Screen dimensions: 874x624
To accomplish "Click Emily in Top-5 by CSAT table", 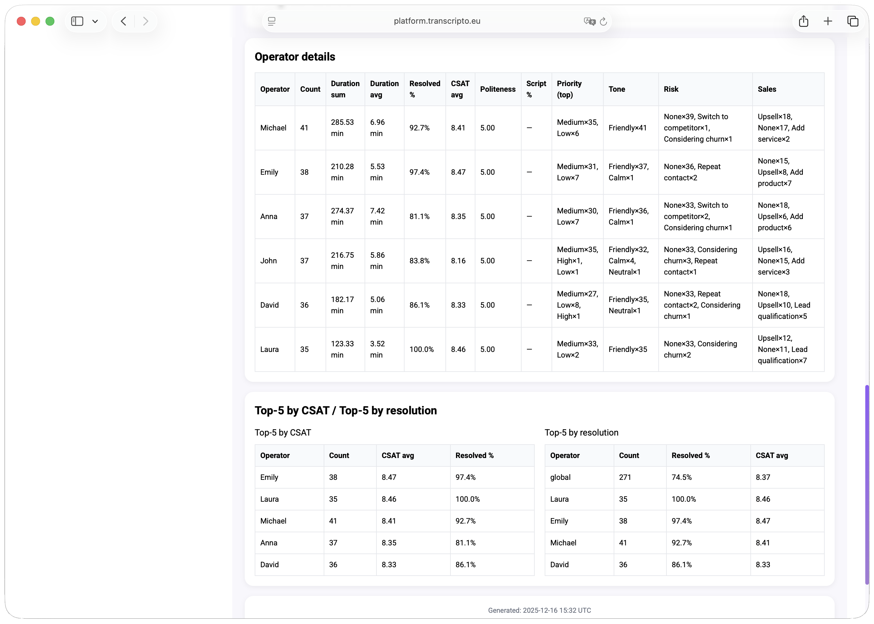I will [x=269, y=477].
